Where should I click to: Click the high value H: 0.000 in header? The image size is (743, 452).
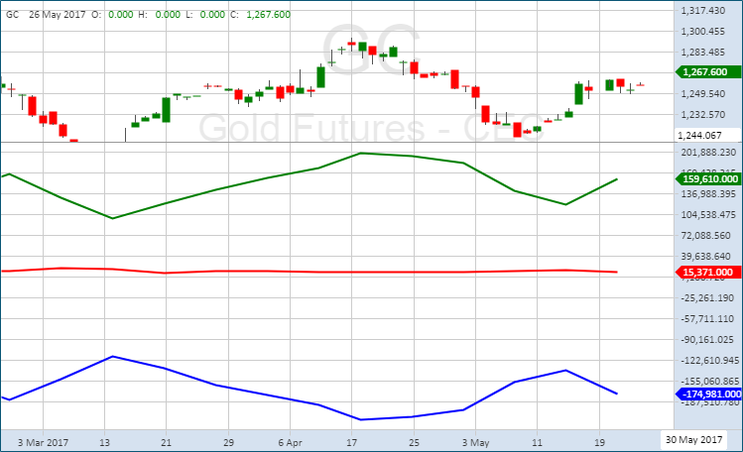click(159, 15)
